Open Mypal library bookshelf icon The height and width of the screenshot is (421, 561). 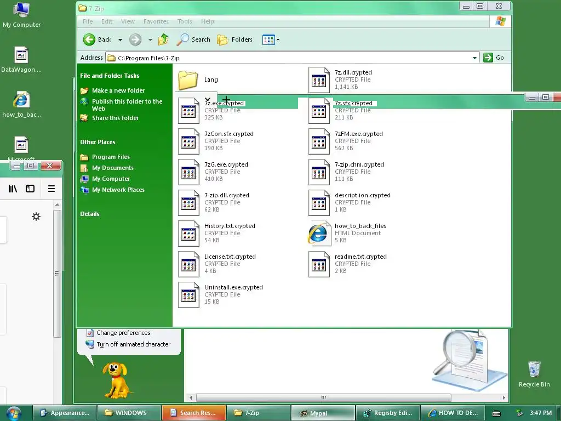[13, 189]
